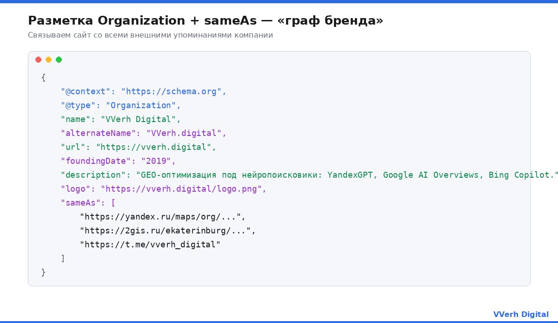The height and width of the screenshot is (323, 558).
Task: Click the yellow minimize dot in code window
Action: point(48,59)
